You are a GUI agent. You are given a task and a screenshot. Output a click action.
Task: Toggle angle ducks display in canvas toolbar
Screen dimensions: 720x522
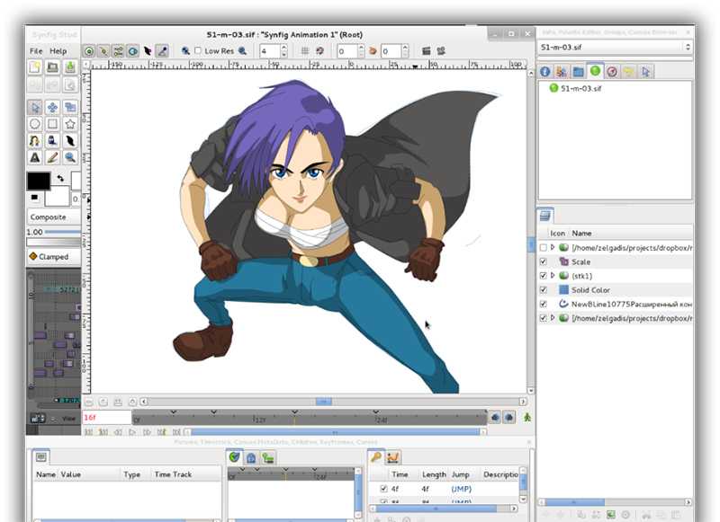(x=163, y=51)
